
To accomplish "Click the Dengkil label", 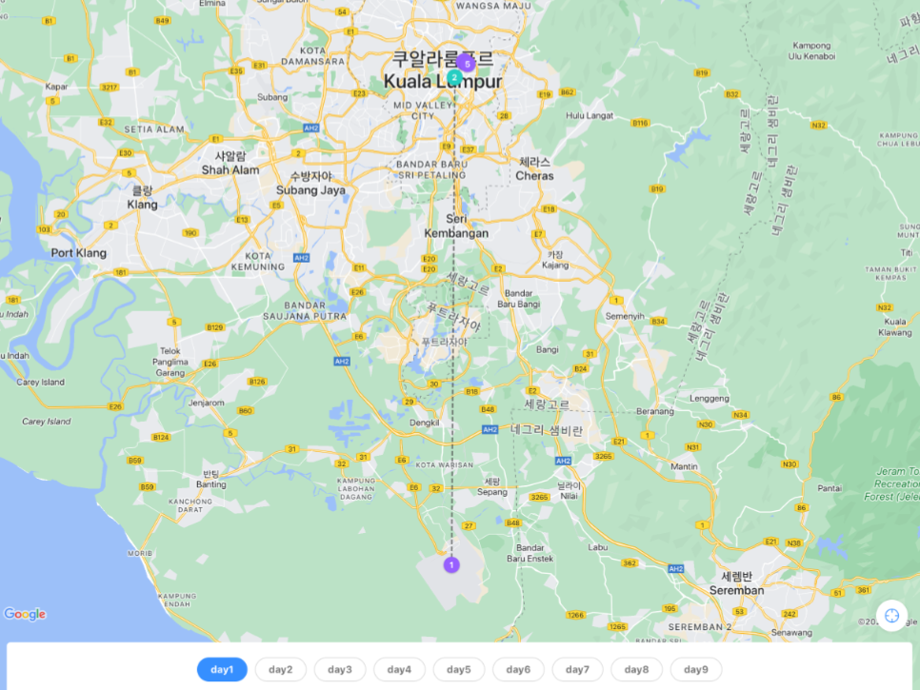I will click(424, 423).
